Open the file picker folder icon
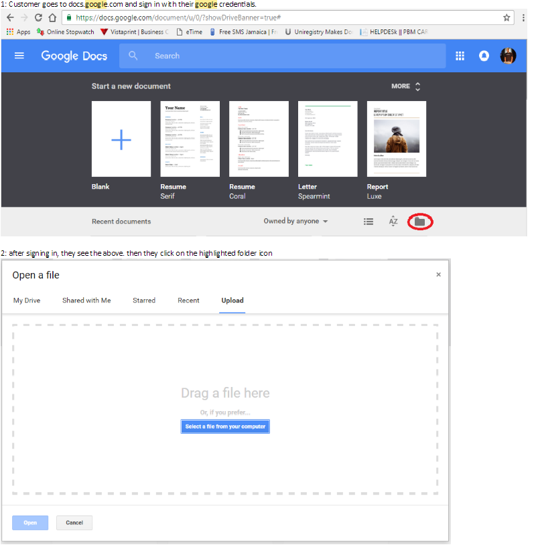 pyautogui.click(x=420, y=222)
